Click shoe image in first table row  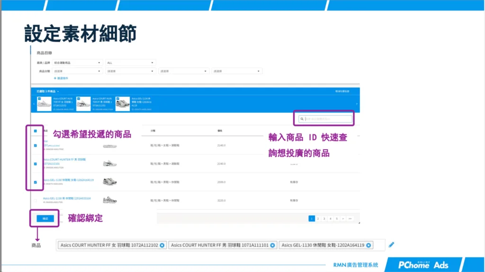click(x=110, y=146)
